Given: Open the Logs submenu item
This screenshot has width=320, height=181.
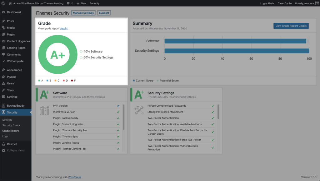Looking at the screenshot, I should coord(5,136).
